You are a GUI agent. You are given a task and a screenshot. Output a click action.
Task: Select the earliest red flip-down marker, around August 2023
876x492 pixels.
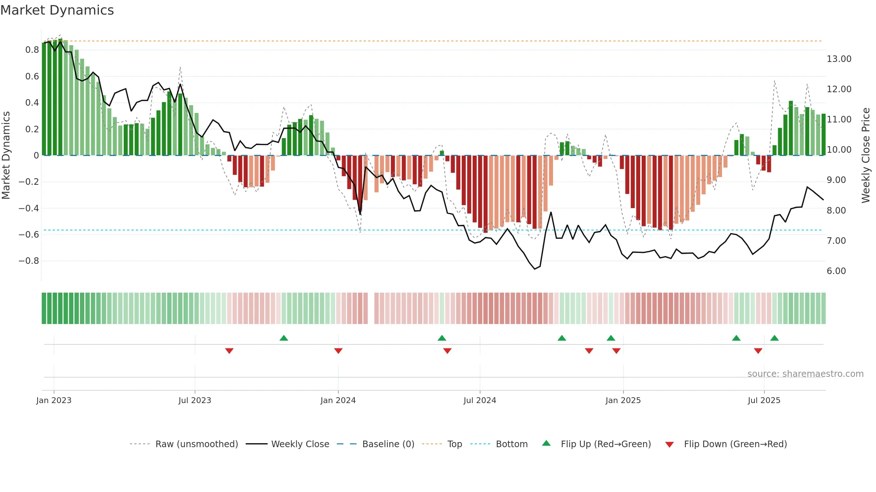pyautogui.click(x=229, y=351)
